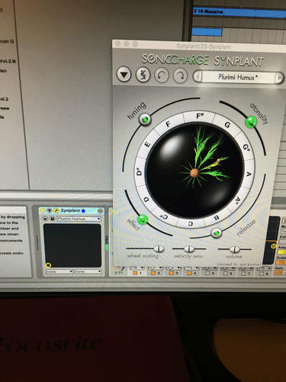Click the wrench plug-in edit button
The width and height of the screenshot is (286, 382).
click(x=56, y=210)
